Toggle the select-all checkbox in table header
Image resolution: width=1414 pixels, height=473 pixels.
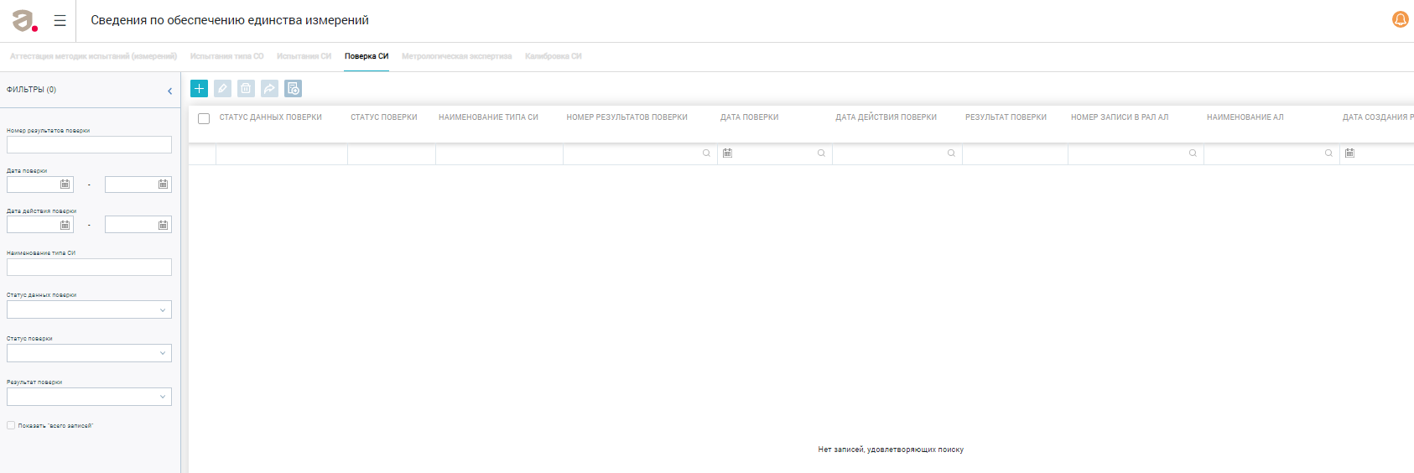tap(204, 118)
